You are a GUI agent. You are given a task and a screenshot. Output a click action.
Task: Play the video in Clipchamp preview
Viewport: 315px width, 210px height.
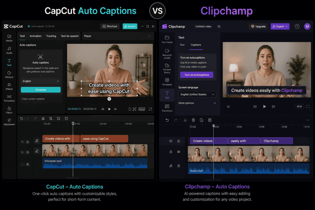coord(264,106)
